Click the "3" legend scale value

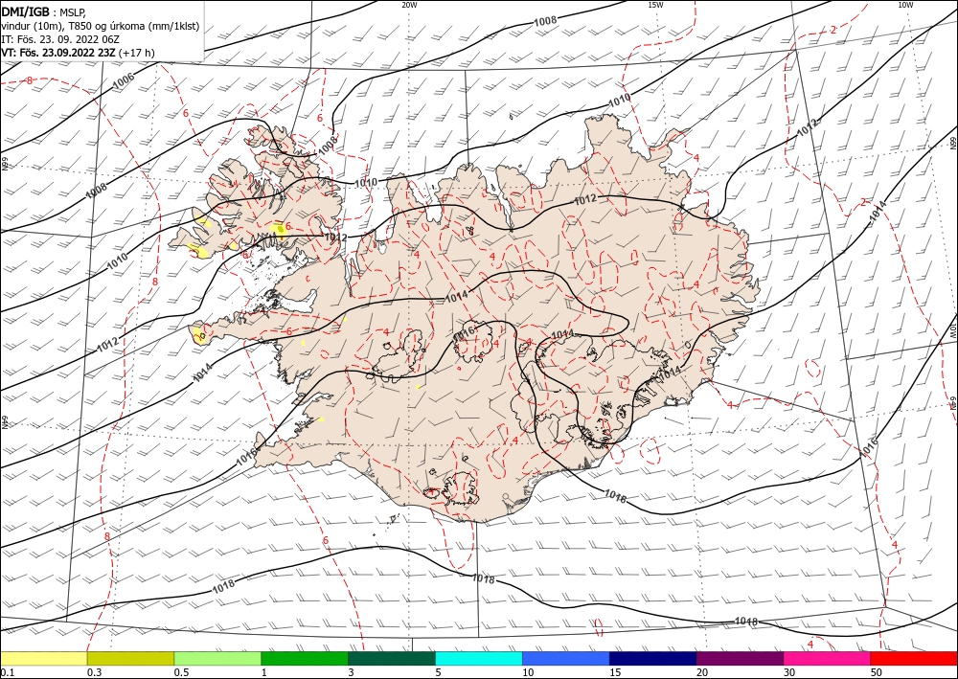click(x=352, y=672)
